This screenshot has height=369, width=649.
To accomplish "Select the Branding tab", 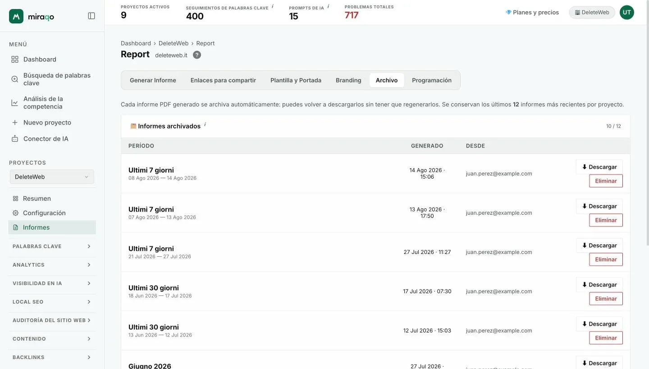I will (x=348, y=80).
